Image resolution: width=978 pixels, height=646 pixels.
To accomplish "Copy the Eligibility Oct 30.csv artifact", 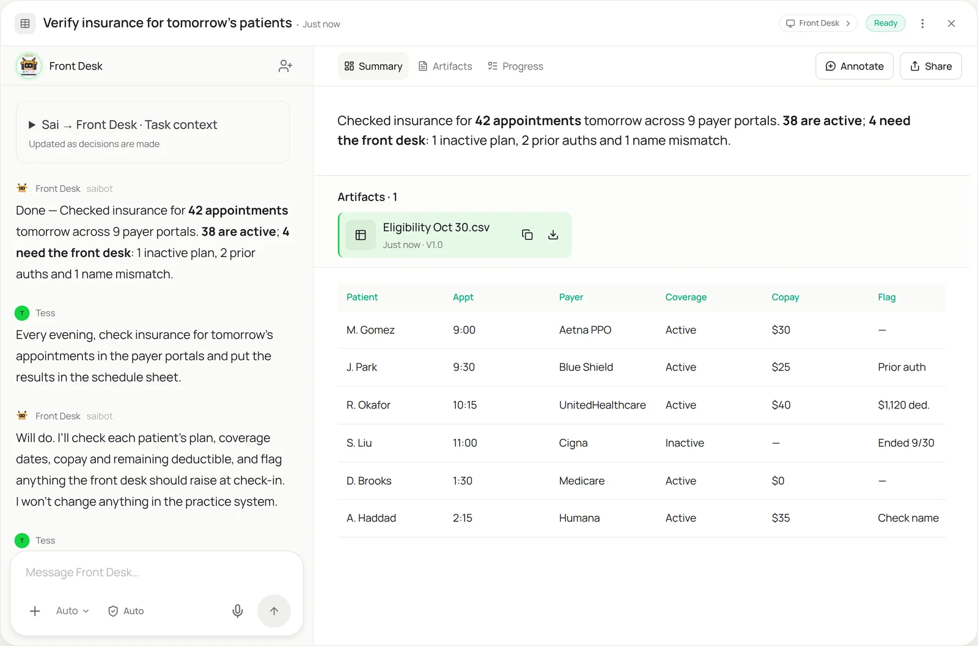I will 527,235.
